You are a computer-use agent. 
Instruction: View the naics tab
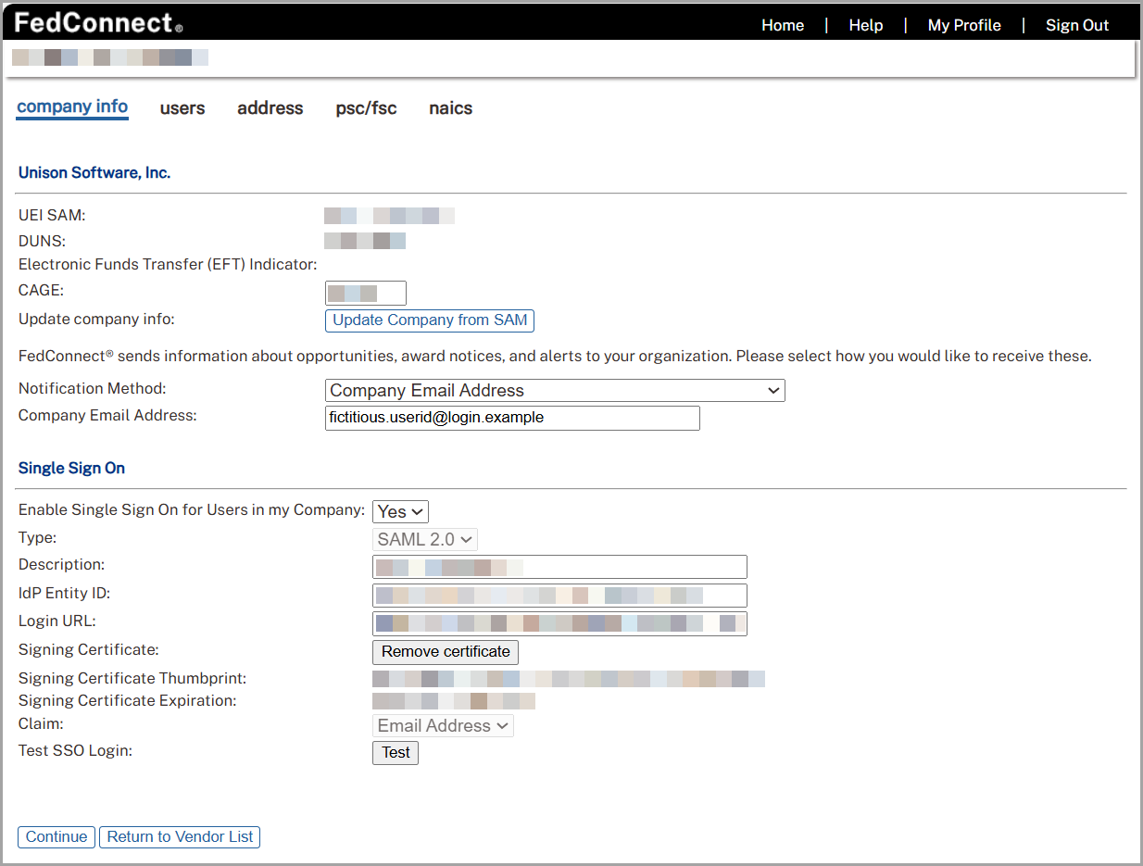tap(450, 108)
